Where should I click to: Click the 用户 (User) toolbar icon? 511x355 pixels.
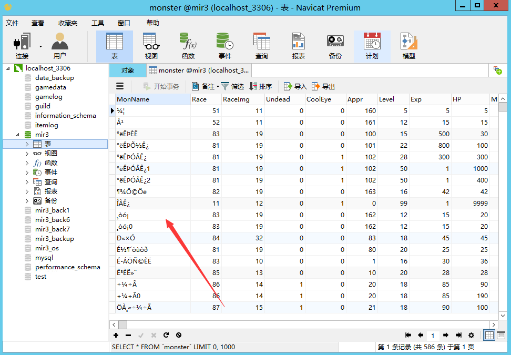60,46
